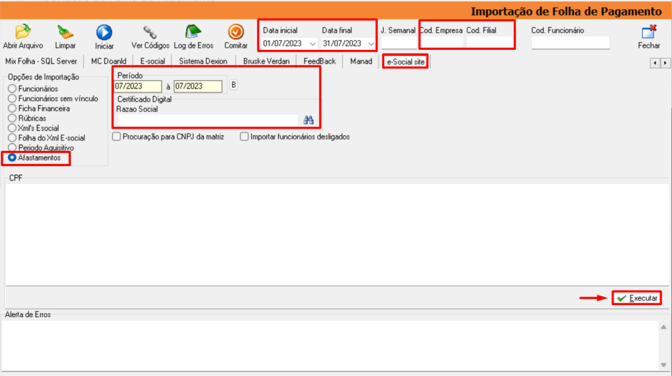This screenshot has width=672, height=376.
Task: Open the Bruske Verdan tab
Action: pos(266,61)
